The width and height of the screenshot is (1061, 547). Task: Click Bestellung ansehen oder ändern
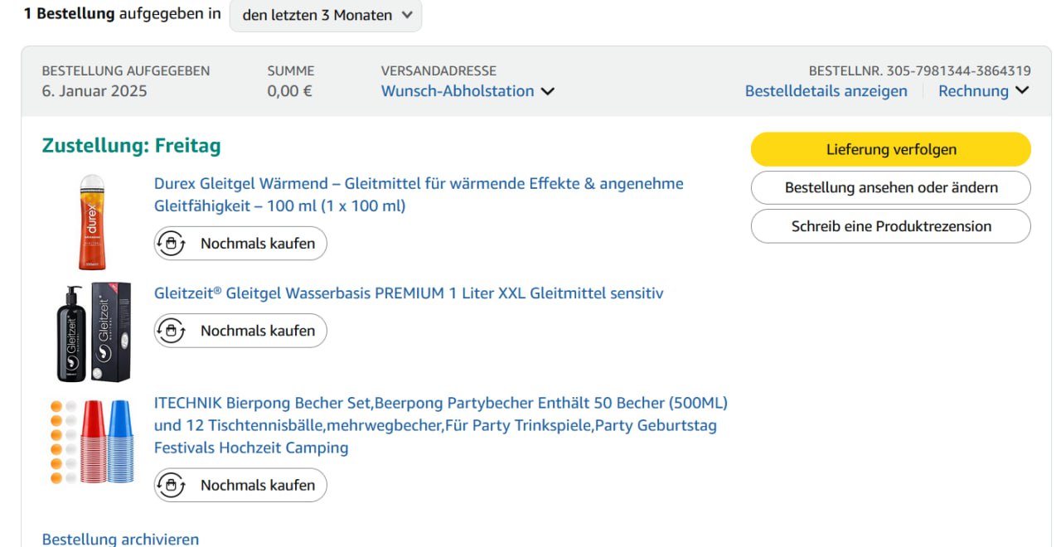[890, 187]
